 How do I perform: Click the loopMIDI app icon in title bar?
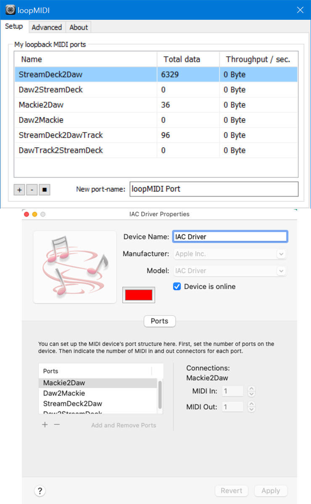[11, 10]
